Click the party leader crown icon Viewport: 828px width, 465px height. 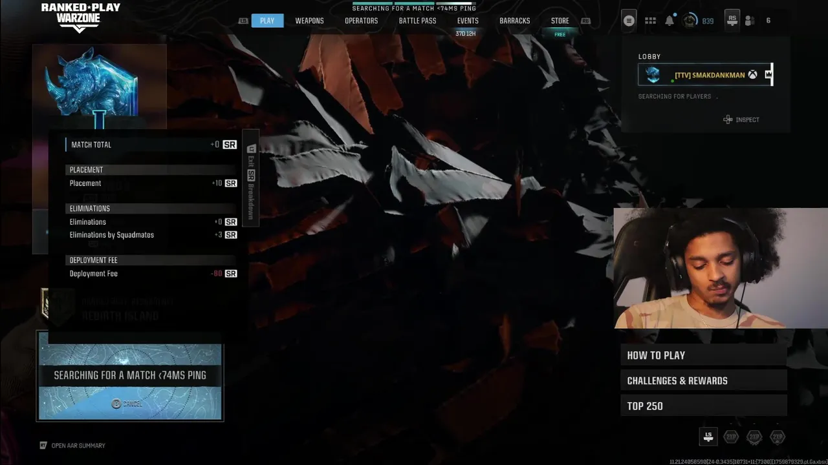[768, 74]
